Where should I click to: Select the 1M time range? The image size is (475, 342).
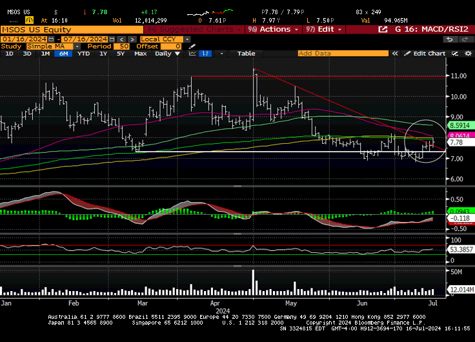click(x=45, y=54)
